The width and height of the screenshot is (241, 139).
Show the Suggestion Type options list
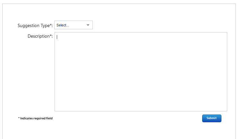click(x=73, y=25)
